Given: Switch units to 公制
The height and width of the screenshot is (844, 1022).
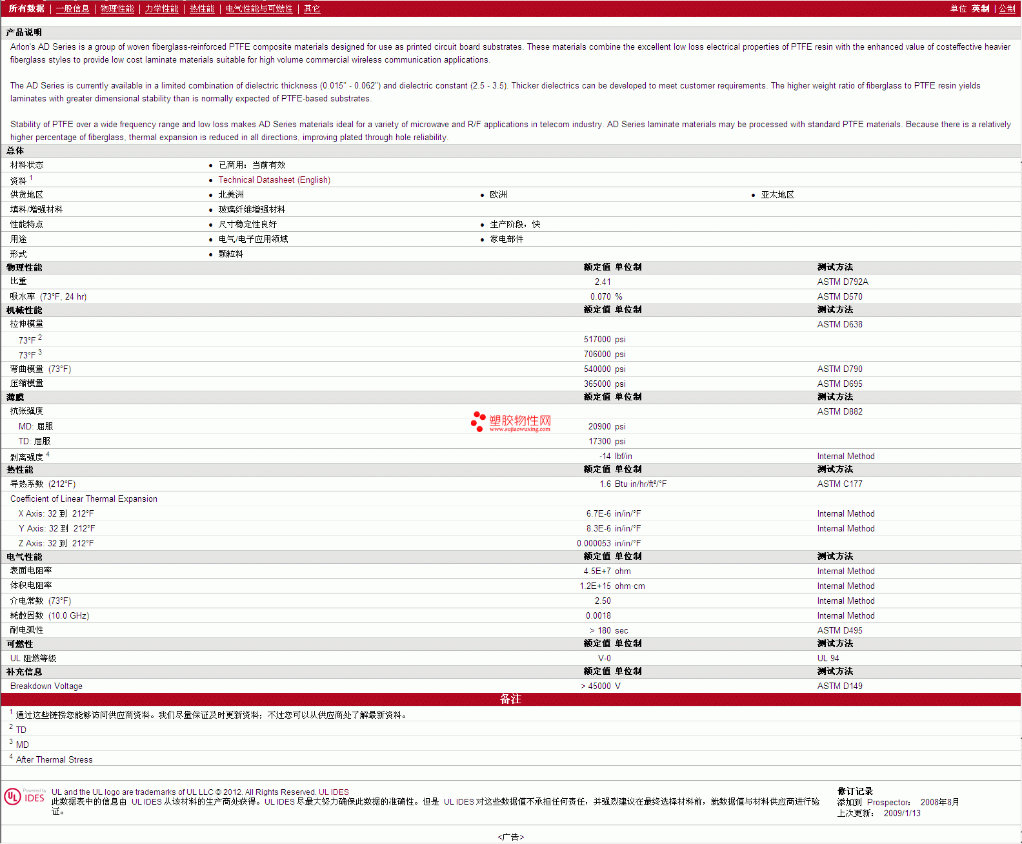Looking at the screenshot, I should [1007, 9].
